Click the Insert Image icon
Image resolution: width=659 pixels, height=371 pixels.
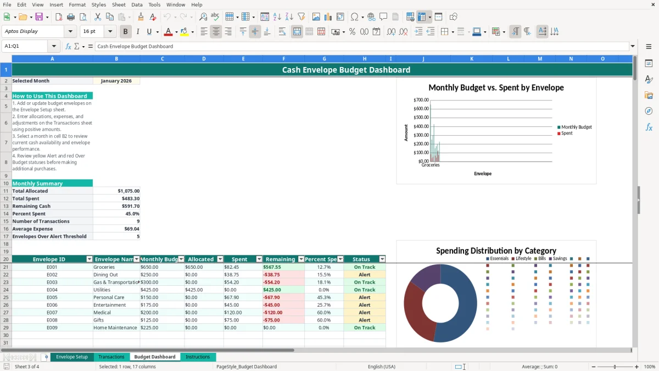(x=316, y=17)
